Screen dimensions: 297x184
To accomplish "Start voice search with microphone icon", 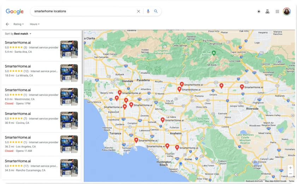I will click(148, 11).
